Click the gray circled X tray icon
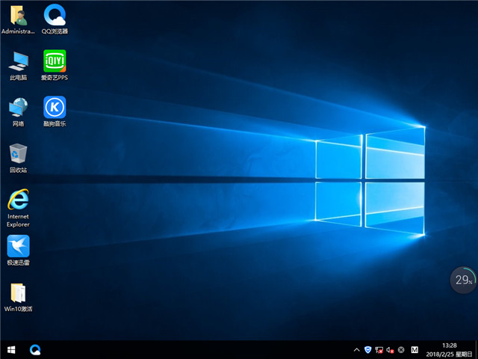 [x=401, y=350]
